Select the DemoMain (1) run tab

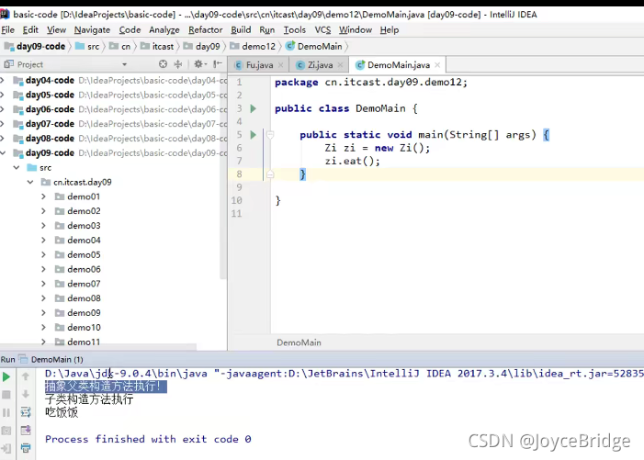51,360
